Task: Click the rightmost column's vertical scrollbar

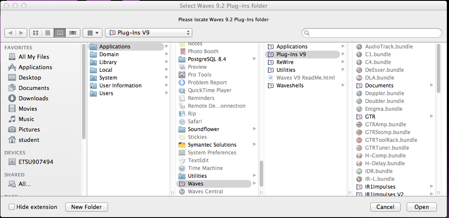Action: 438,69
